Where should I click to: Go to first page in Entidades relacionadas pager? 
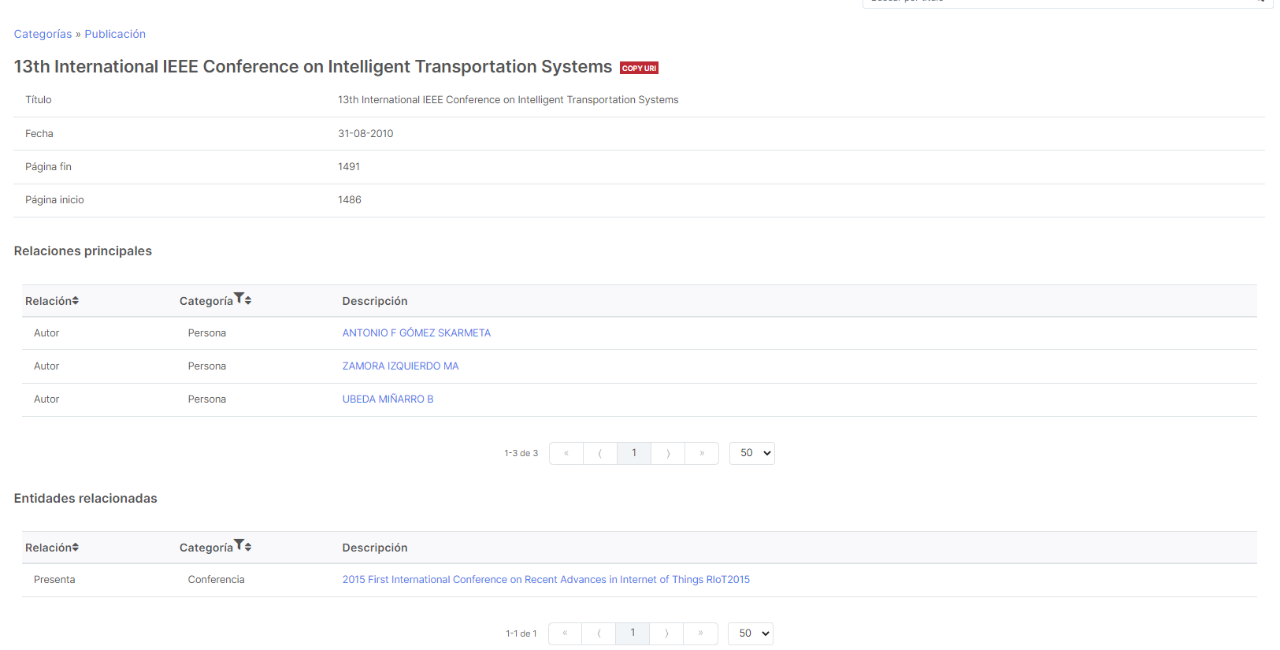click(x=565, y=633)
